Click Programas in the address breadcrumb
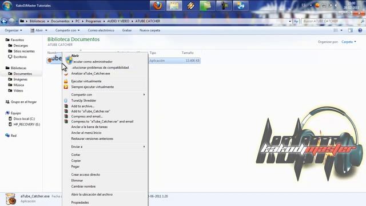 (x=93, y=21)
